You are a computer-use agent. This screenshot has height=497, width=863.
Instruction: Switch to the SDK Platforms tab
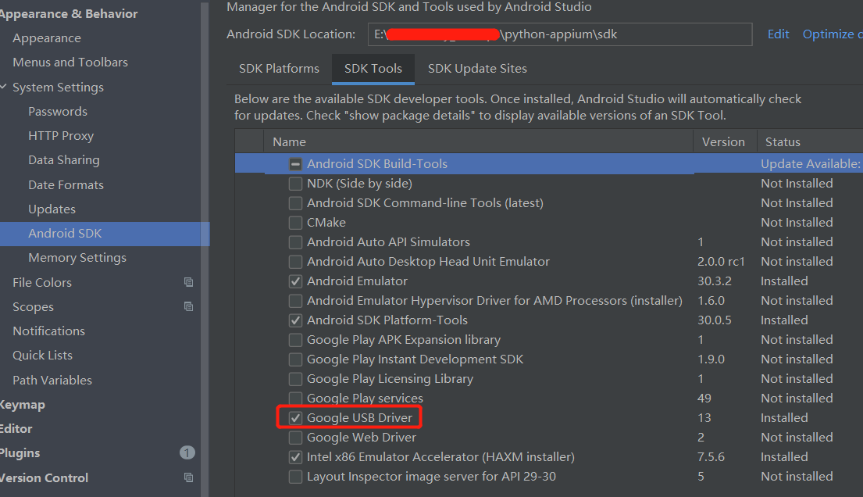pos(279,69)
